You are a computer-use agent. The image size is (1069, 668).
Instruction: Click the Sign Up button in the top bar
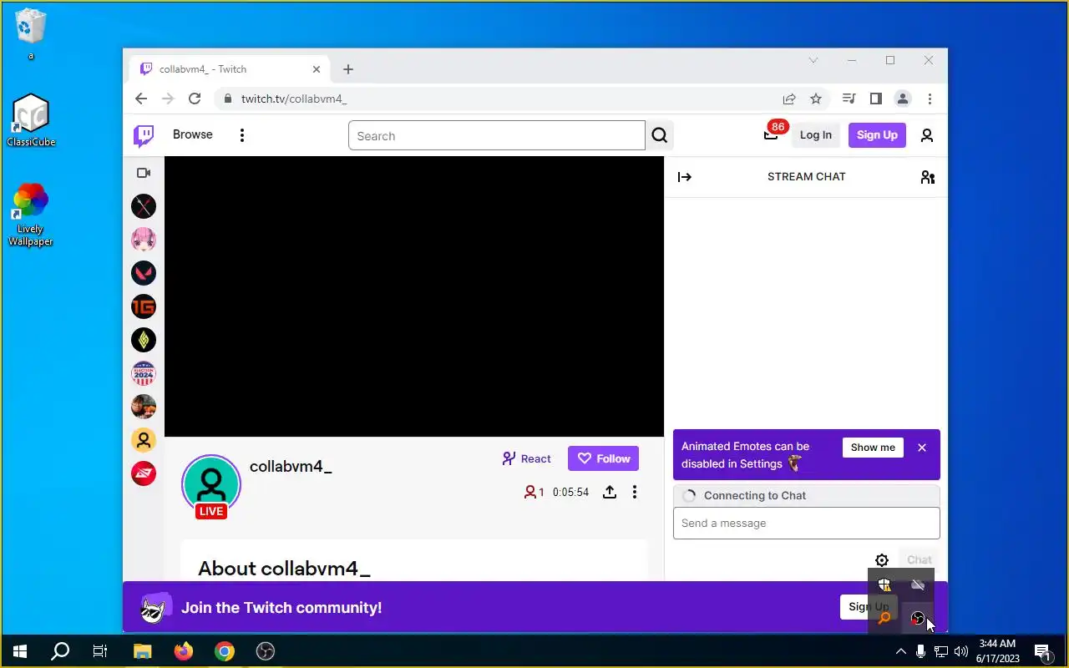[x=877, y=135]
